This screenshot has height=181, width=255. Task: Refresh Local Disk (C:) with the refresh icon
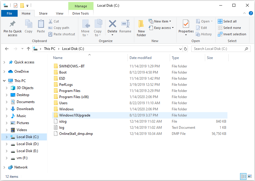point(186,49)
